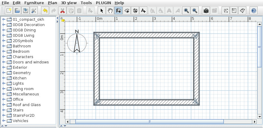Screen dimensions: 263x128
Task: Click the italic text style icon
Action: 177,11
